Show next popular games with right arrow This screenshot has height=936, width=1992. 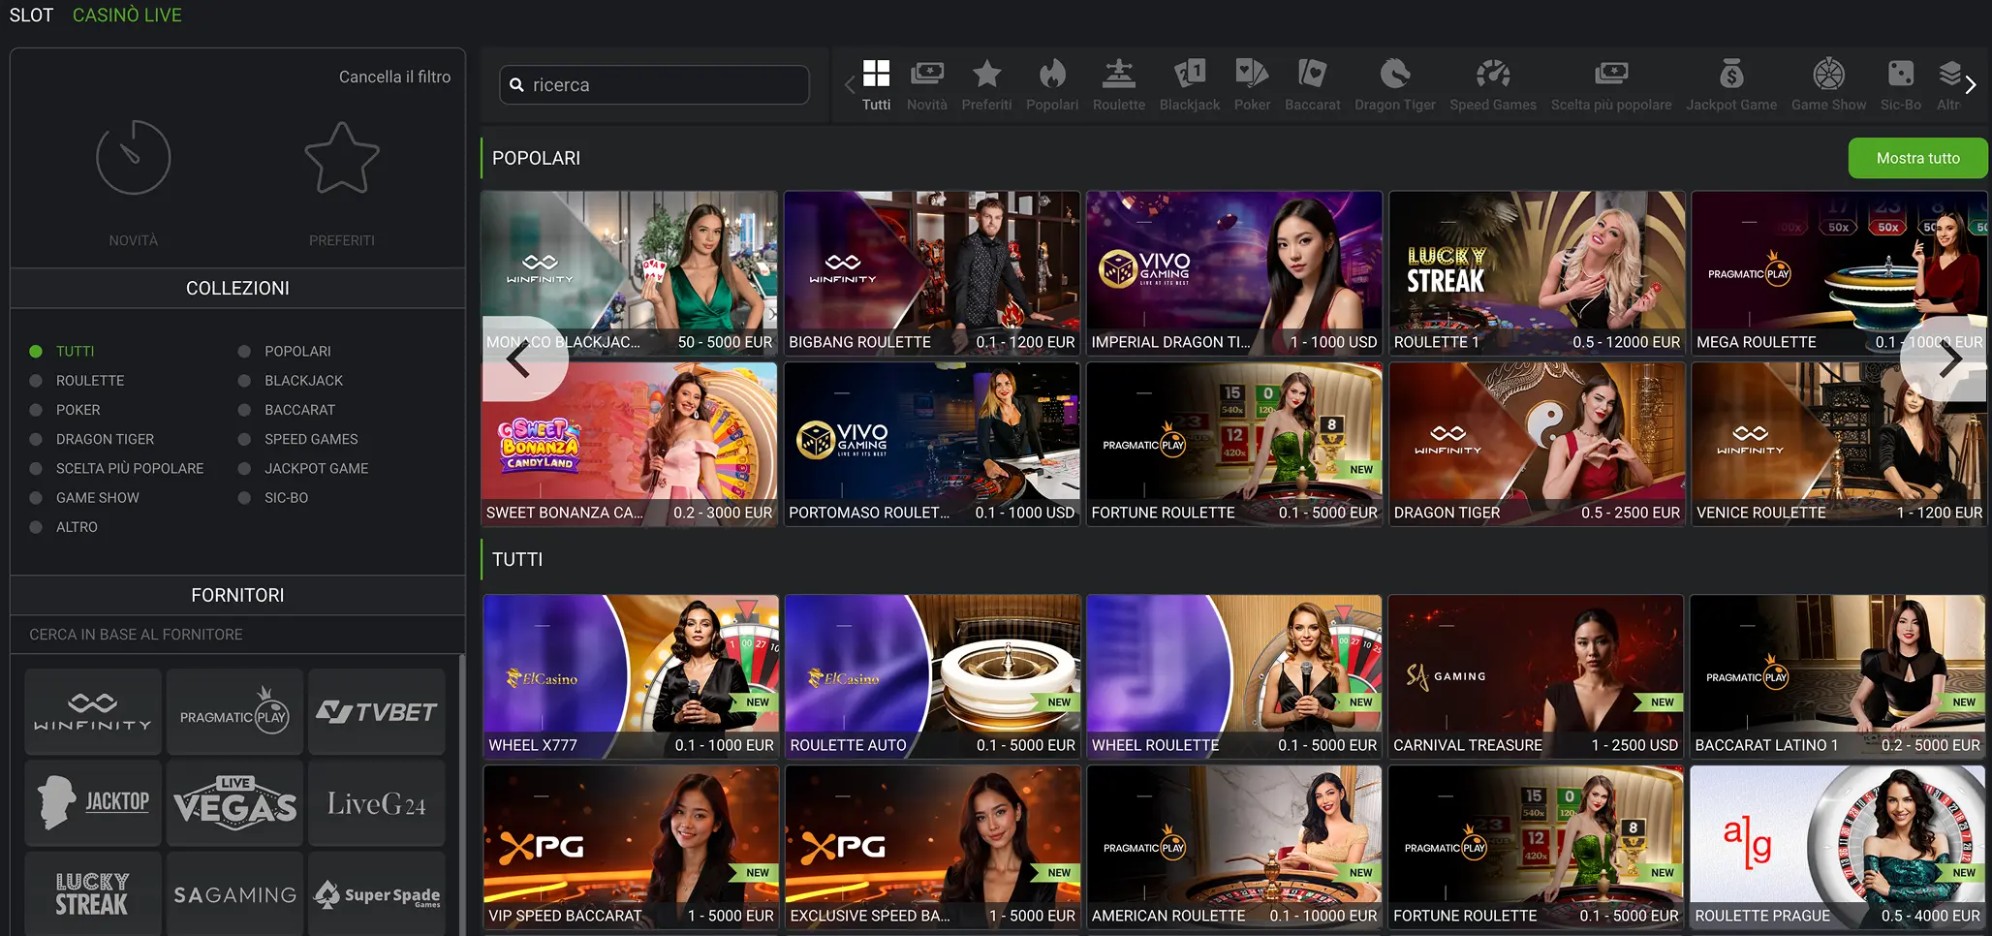[1949, 359]
